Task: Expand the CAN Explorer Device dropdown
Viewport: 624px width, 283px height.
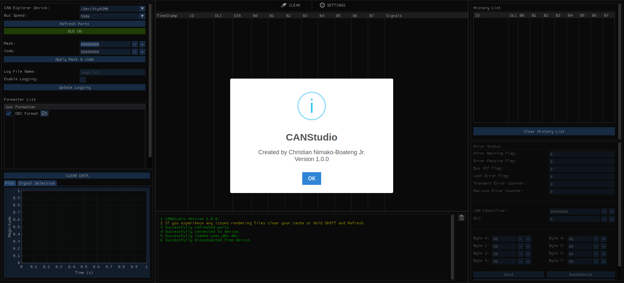Action: click(x=142, y=9)
